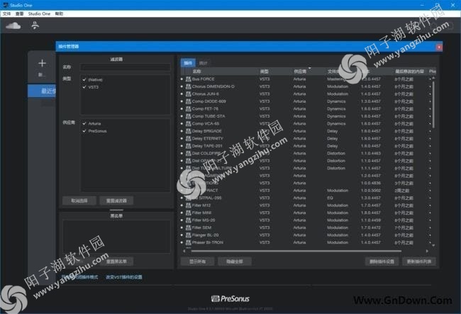Click plugin icon of Filter SEM row
This screenshot has height=314, width=461.
[x=189, y=228]
